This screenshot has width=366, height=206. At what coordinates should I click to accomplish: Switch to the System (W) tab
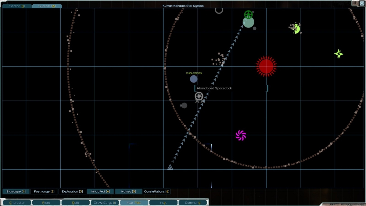pyautogui.click(x=47, y=6)
